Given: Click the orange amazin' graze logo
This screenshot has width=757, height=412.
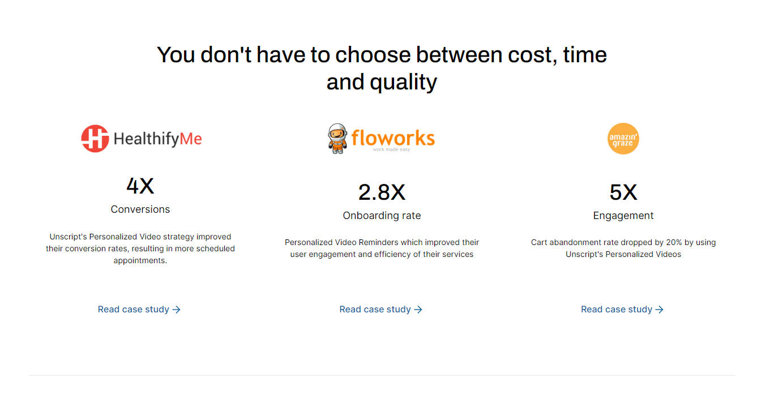Looking at the screenshot, I should [623, 139].
